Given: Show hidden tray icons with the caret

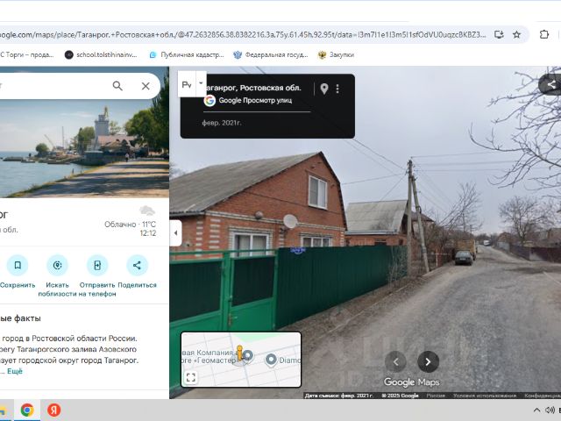Looking at the screenshot, I should tap(536, 410).
